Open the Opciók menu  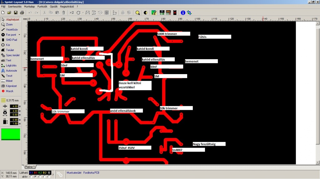point(54,7)
